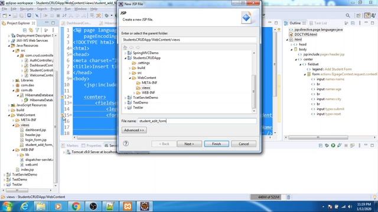Expand JavaScript Resources in Project Explorer
The height and width of the screenshot is (212, 378).
click(x=9, y=105)
